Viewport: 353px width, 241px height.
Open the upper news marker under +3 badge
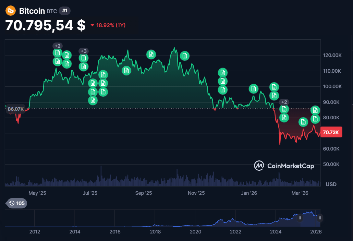(84, 58)
